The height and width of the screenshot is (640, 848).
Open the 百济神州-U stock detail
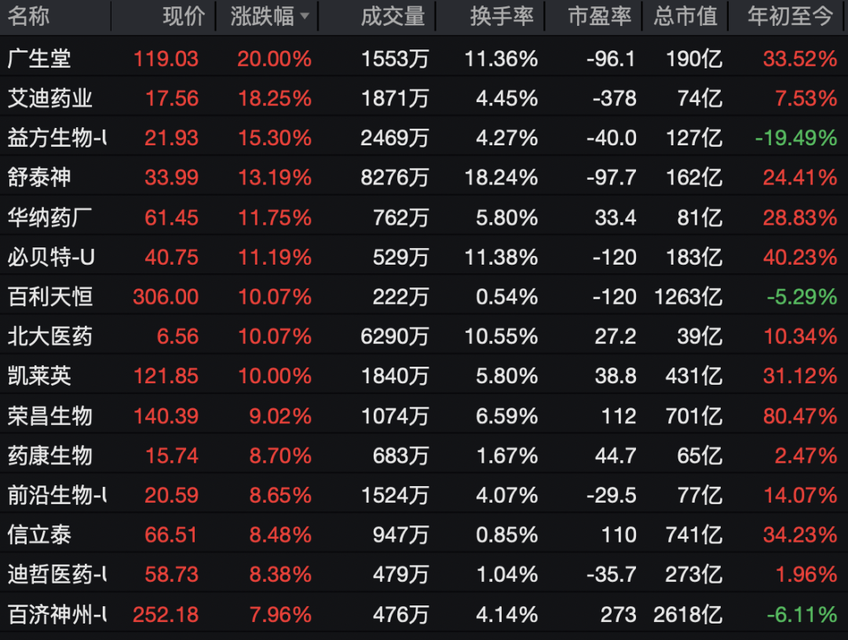click(49, 613)
